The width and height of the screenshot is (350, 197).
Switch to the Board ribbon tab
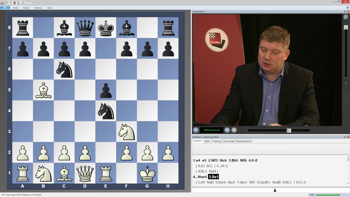(26, 8)
